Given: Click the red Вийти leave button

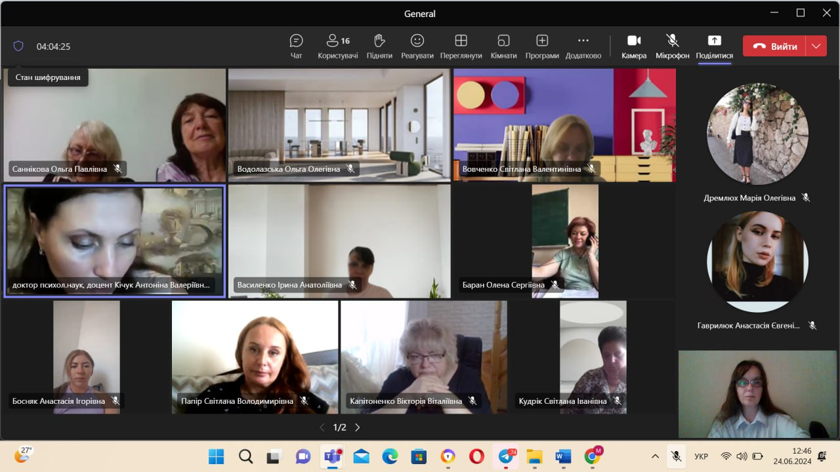Looking at the screenshot, I should tap(774, 46).
